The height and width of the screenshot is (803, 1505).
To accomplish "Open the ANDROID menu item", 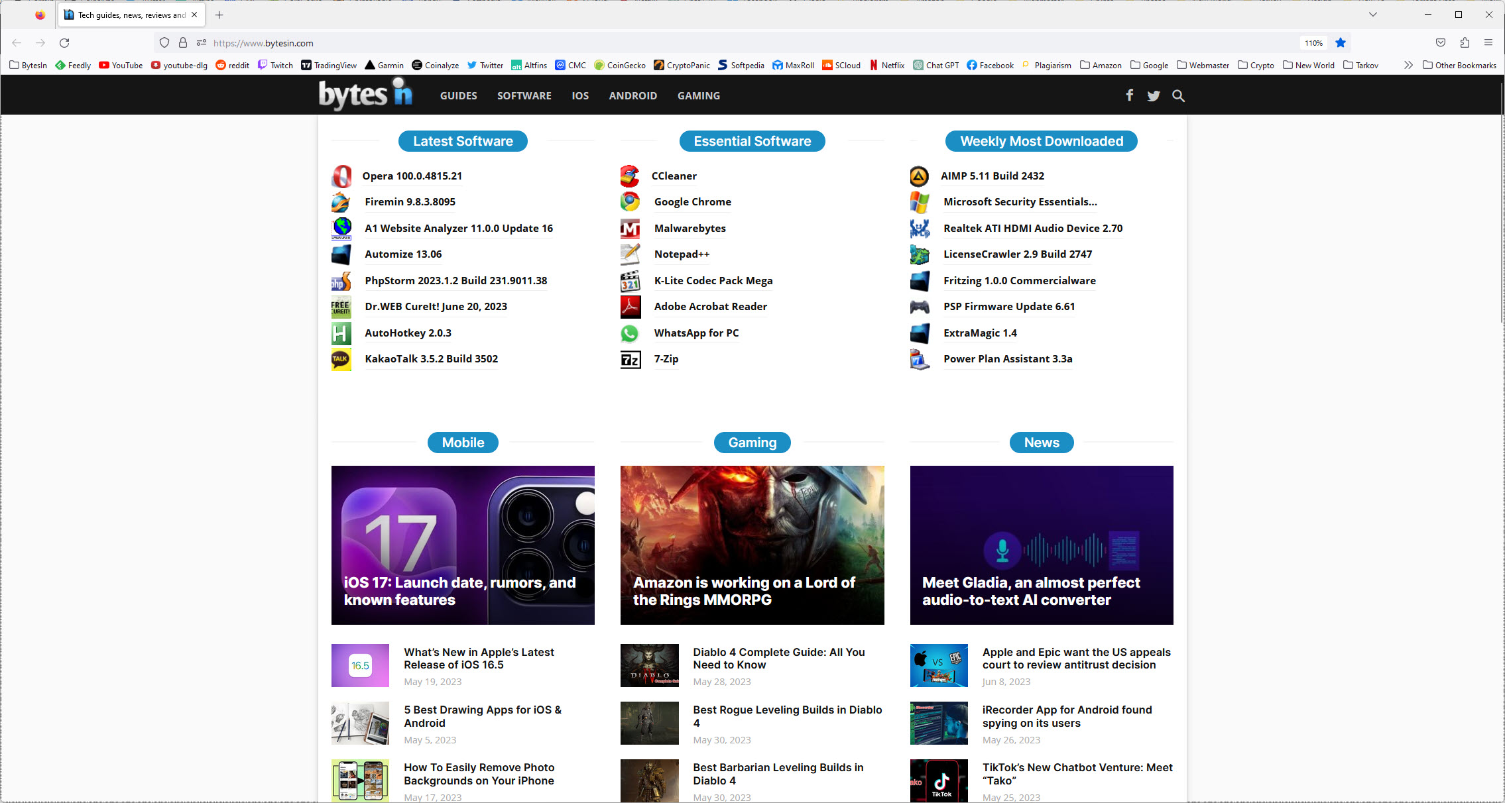I will pyautogui.click(x=633, y=96).
